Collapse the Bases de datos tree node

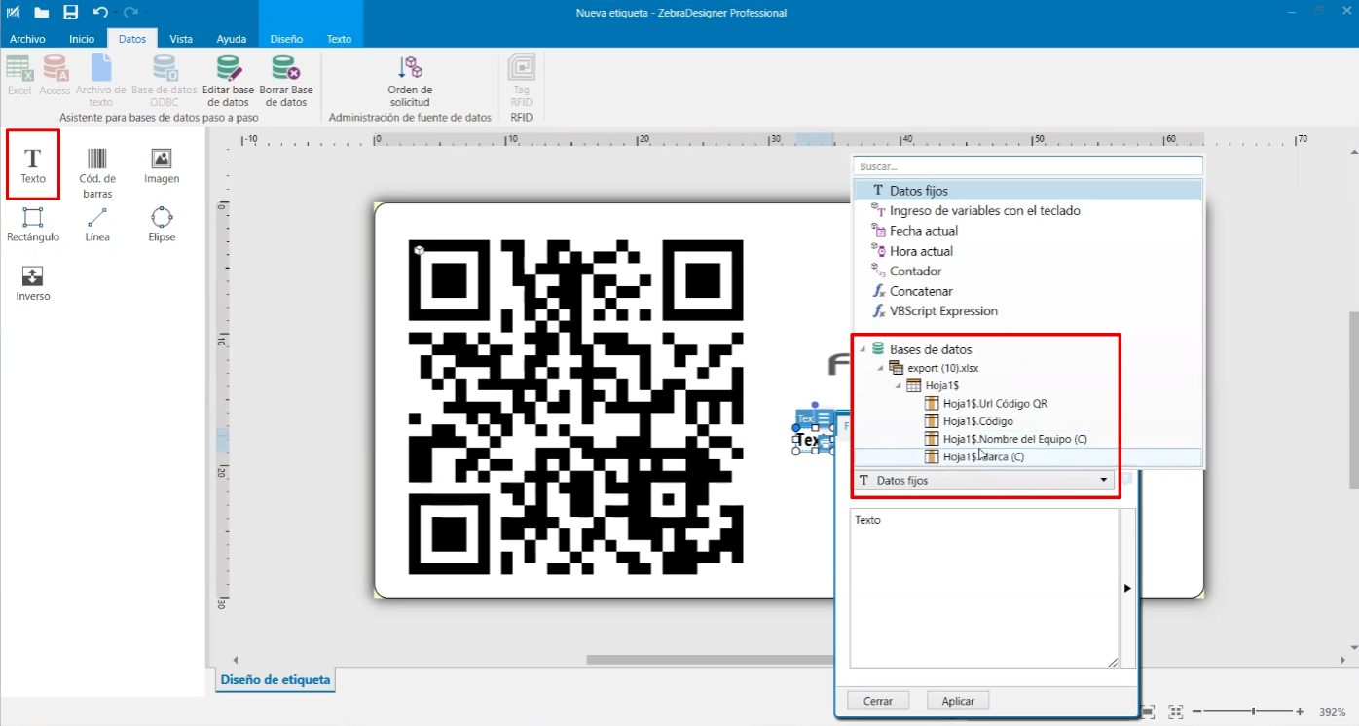pos(863,348)
